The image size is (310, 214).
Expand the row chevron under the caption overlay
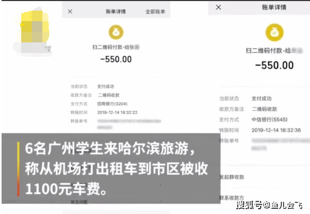pyautogui.click(x=161, y=185)
